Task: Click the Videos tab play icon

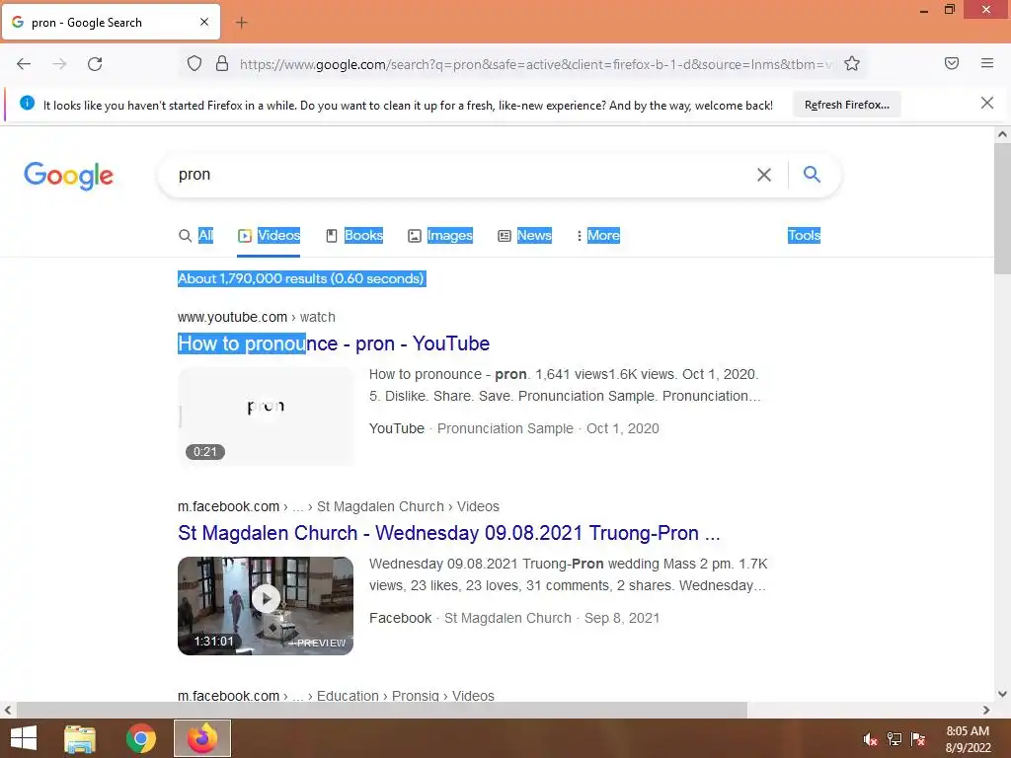Action: click(245, 236)
